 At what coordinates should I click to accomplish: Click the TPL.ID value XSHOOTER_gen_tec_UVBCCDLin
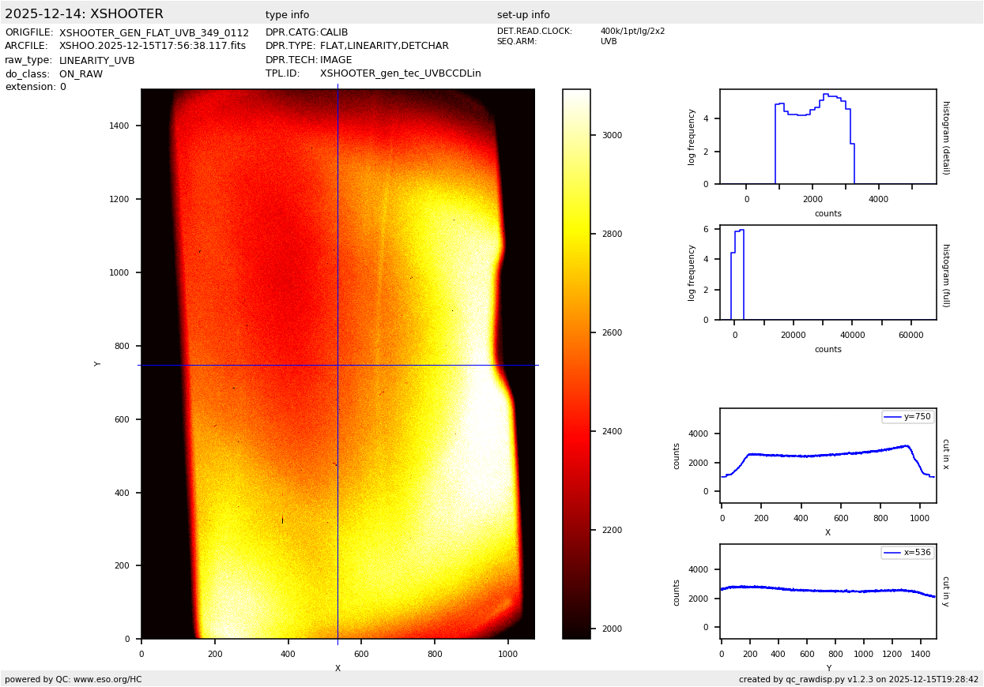coord(400,73)
